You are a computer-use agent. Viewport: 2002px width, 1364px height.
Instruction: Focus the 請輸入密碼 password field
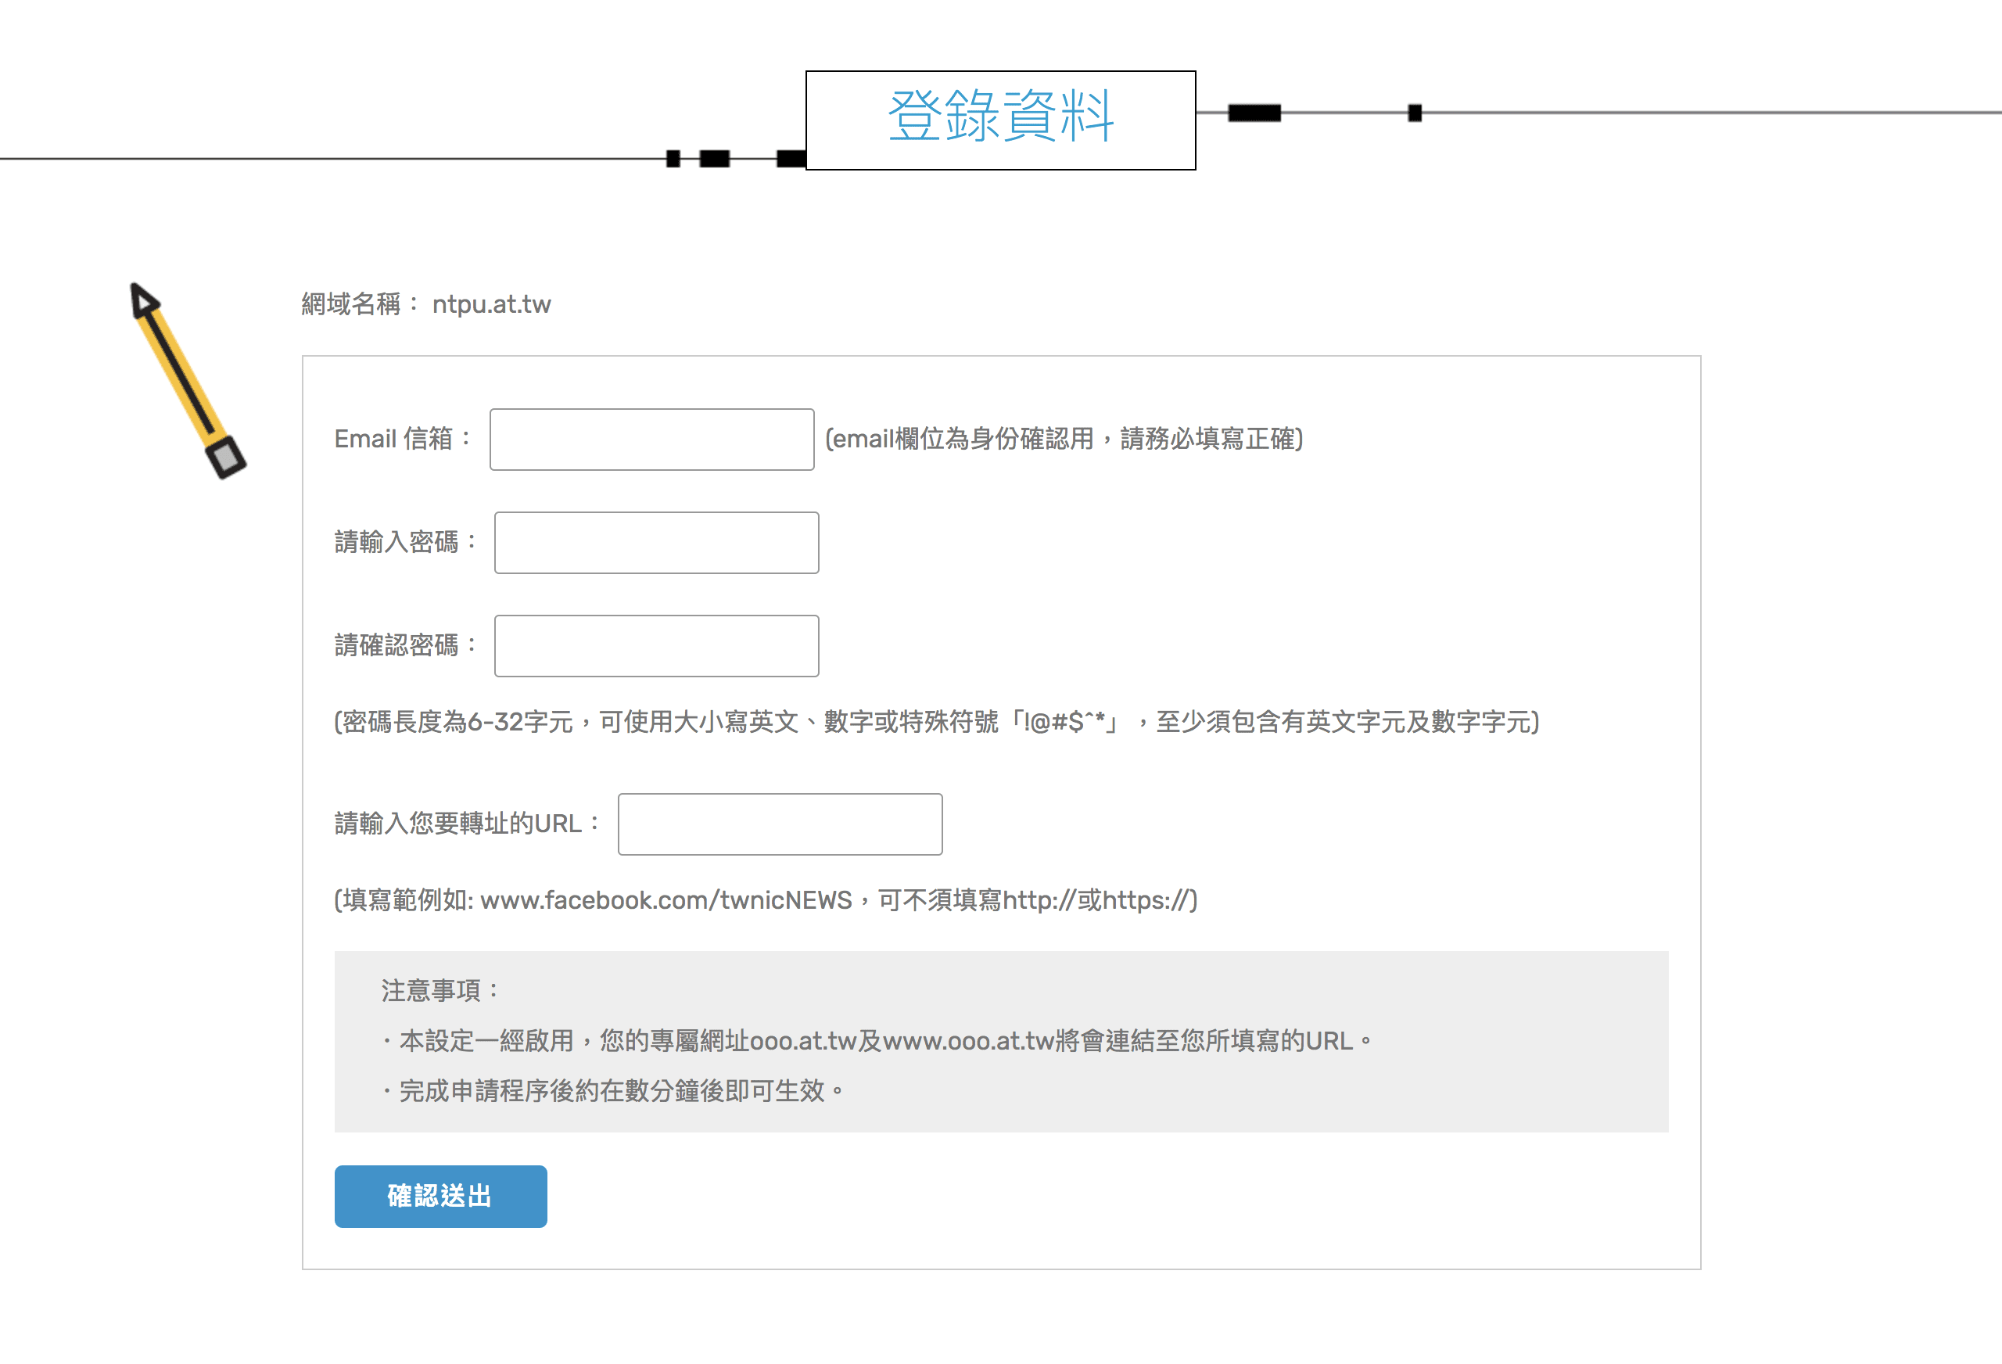[655, 543]
